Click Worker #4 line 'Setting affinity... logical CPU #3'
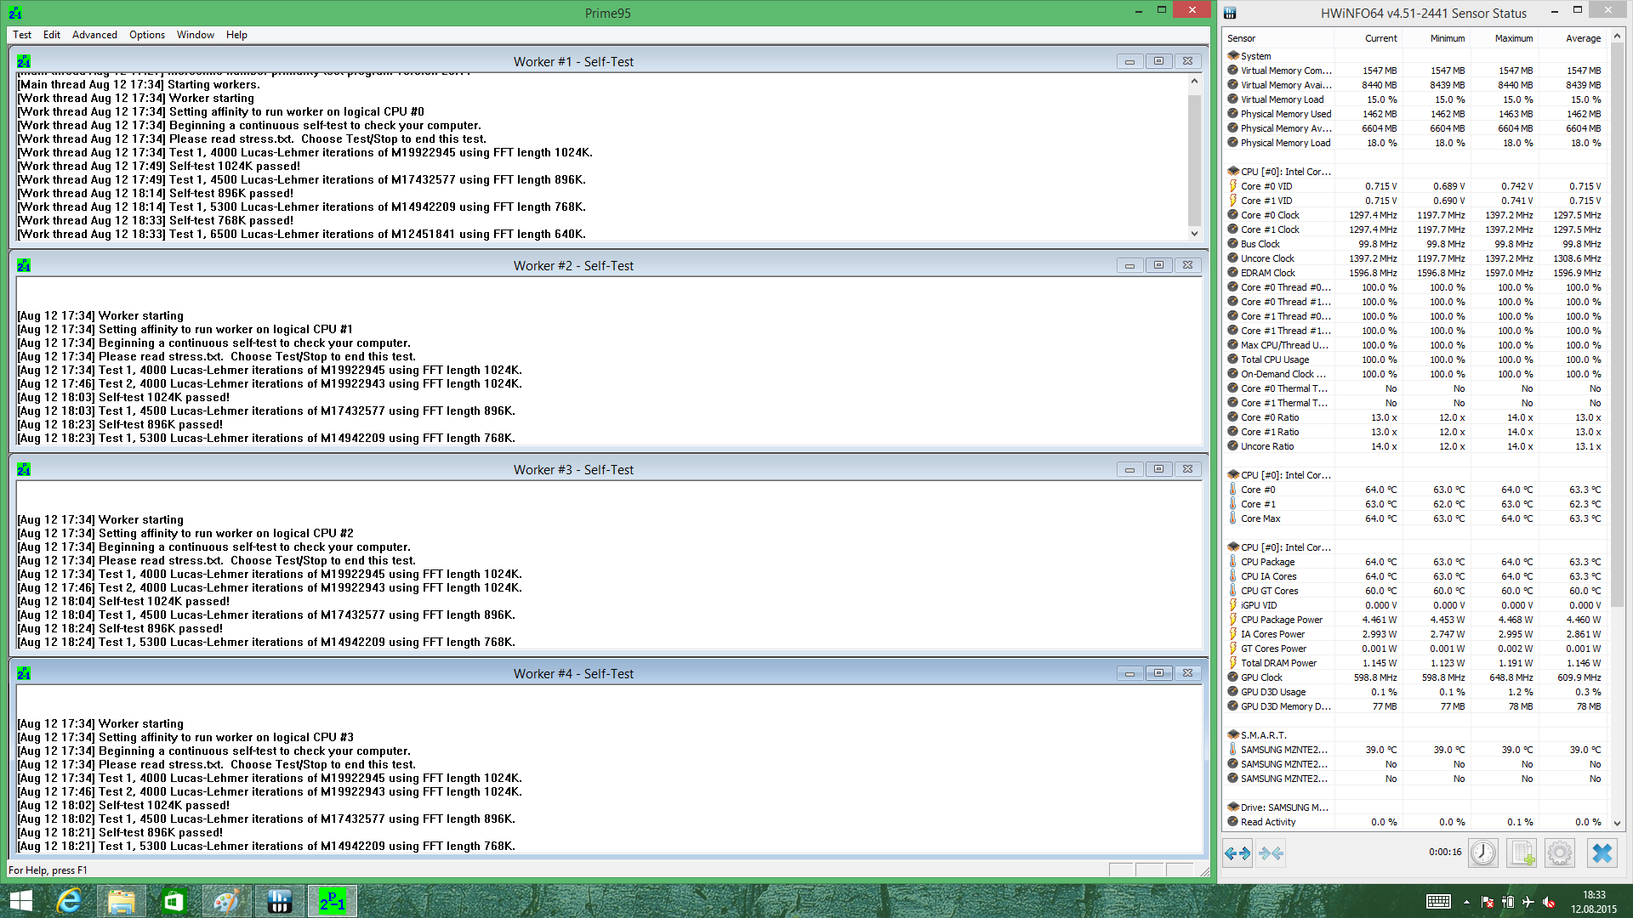This screenshot has width=1633, height=918. click(185, 737)
